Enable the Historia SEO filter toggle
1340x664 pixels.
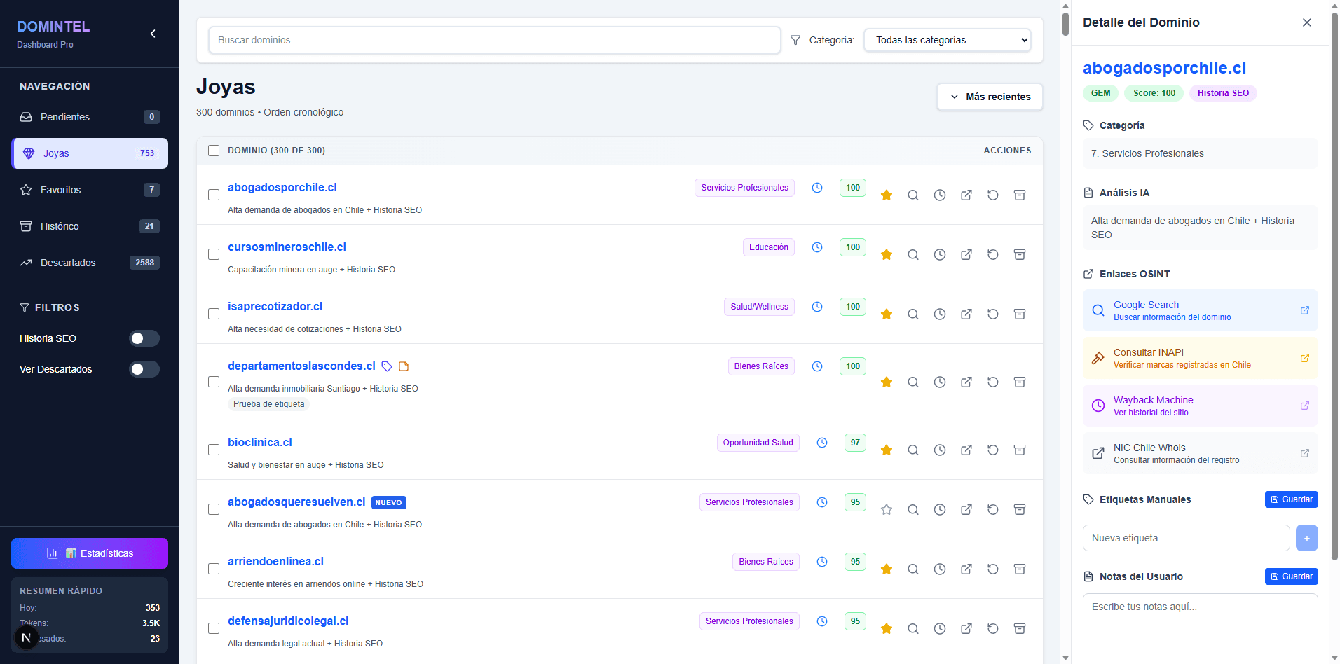click(x=144, y=338)
